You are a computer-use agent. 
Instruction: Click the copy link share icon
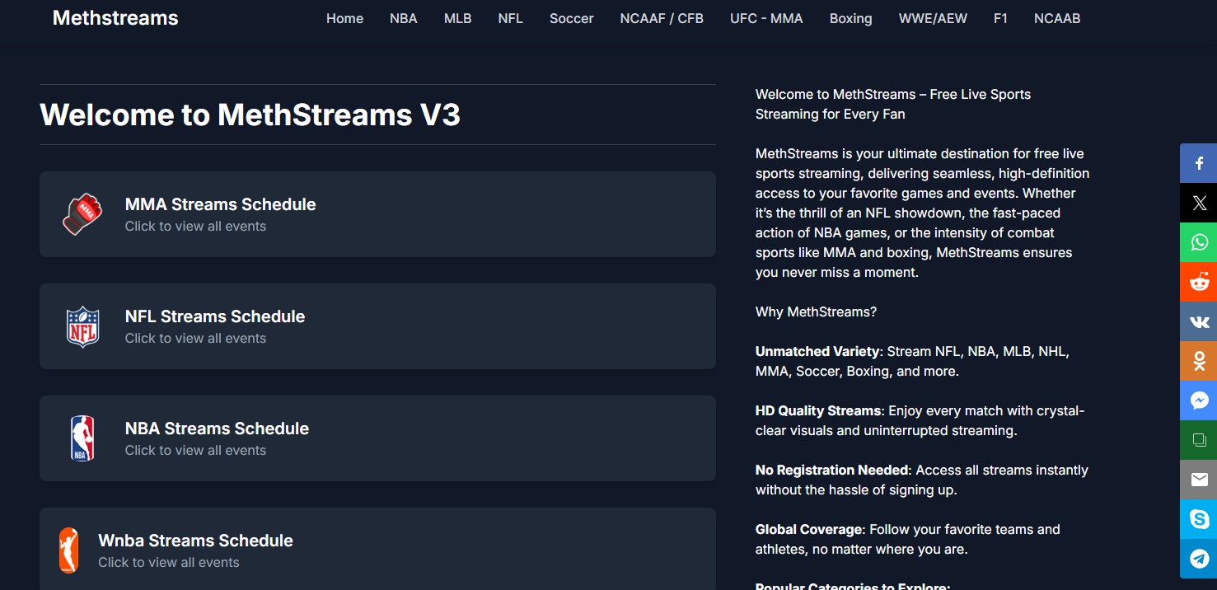(1199, 440)
